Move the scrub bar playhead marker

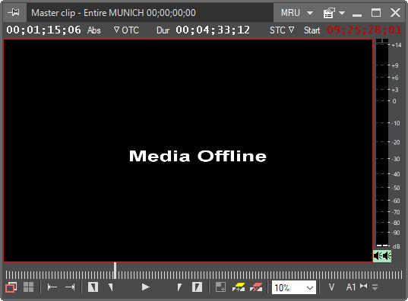click(x=115, y=271)
